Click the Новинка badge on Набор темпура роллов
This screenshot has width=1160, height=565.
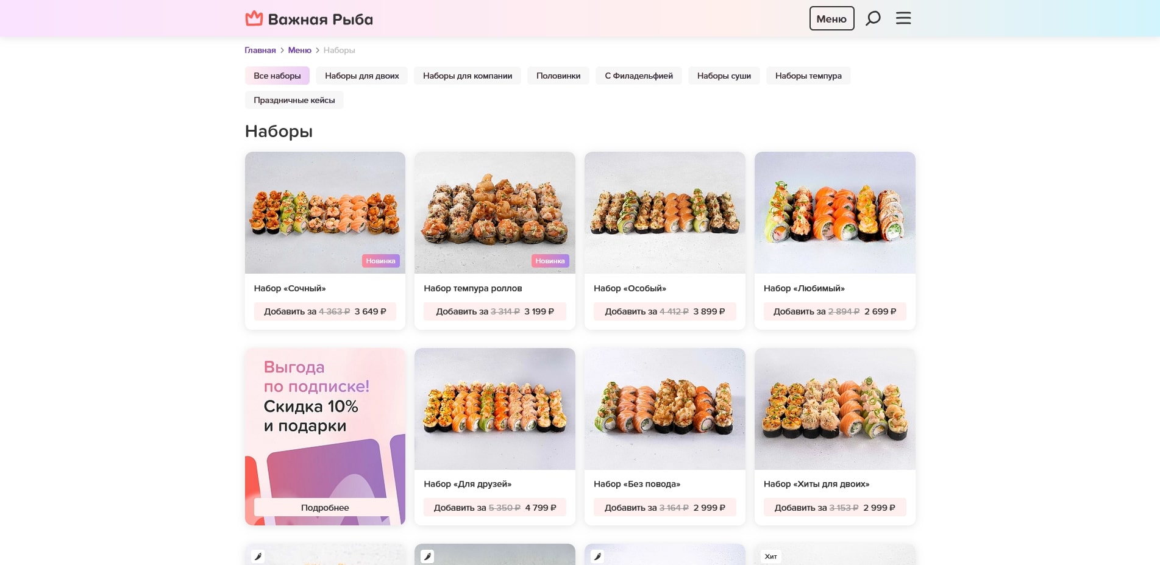click(x=550, y=260)
